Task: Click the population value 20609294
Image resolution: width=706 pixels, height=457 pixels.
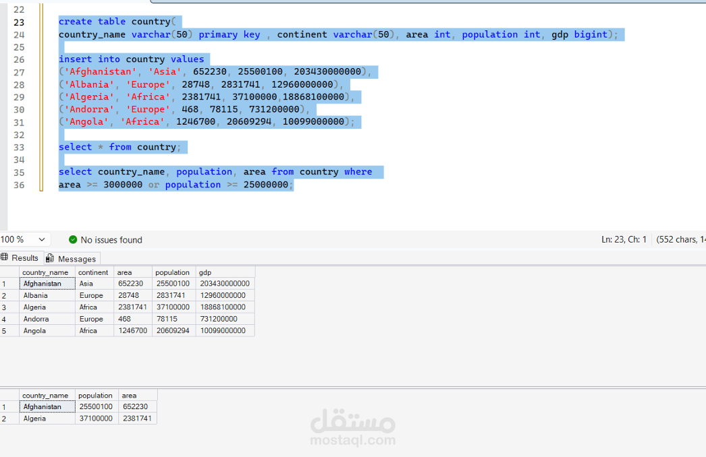Action: (173, 330)
